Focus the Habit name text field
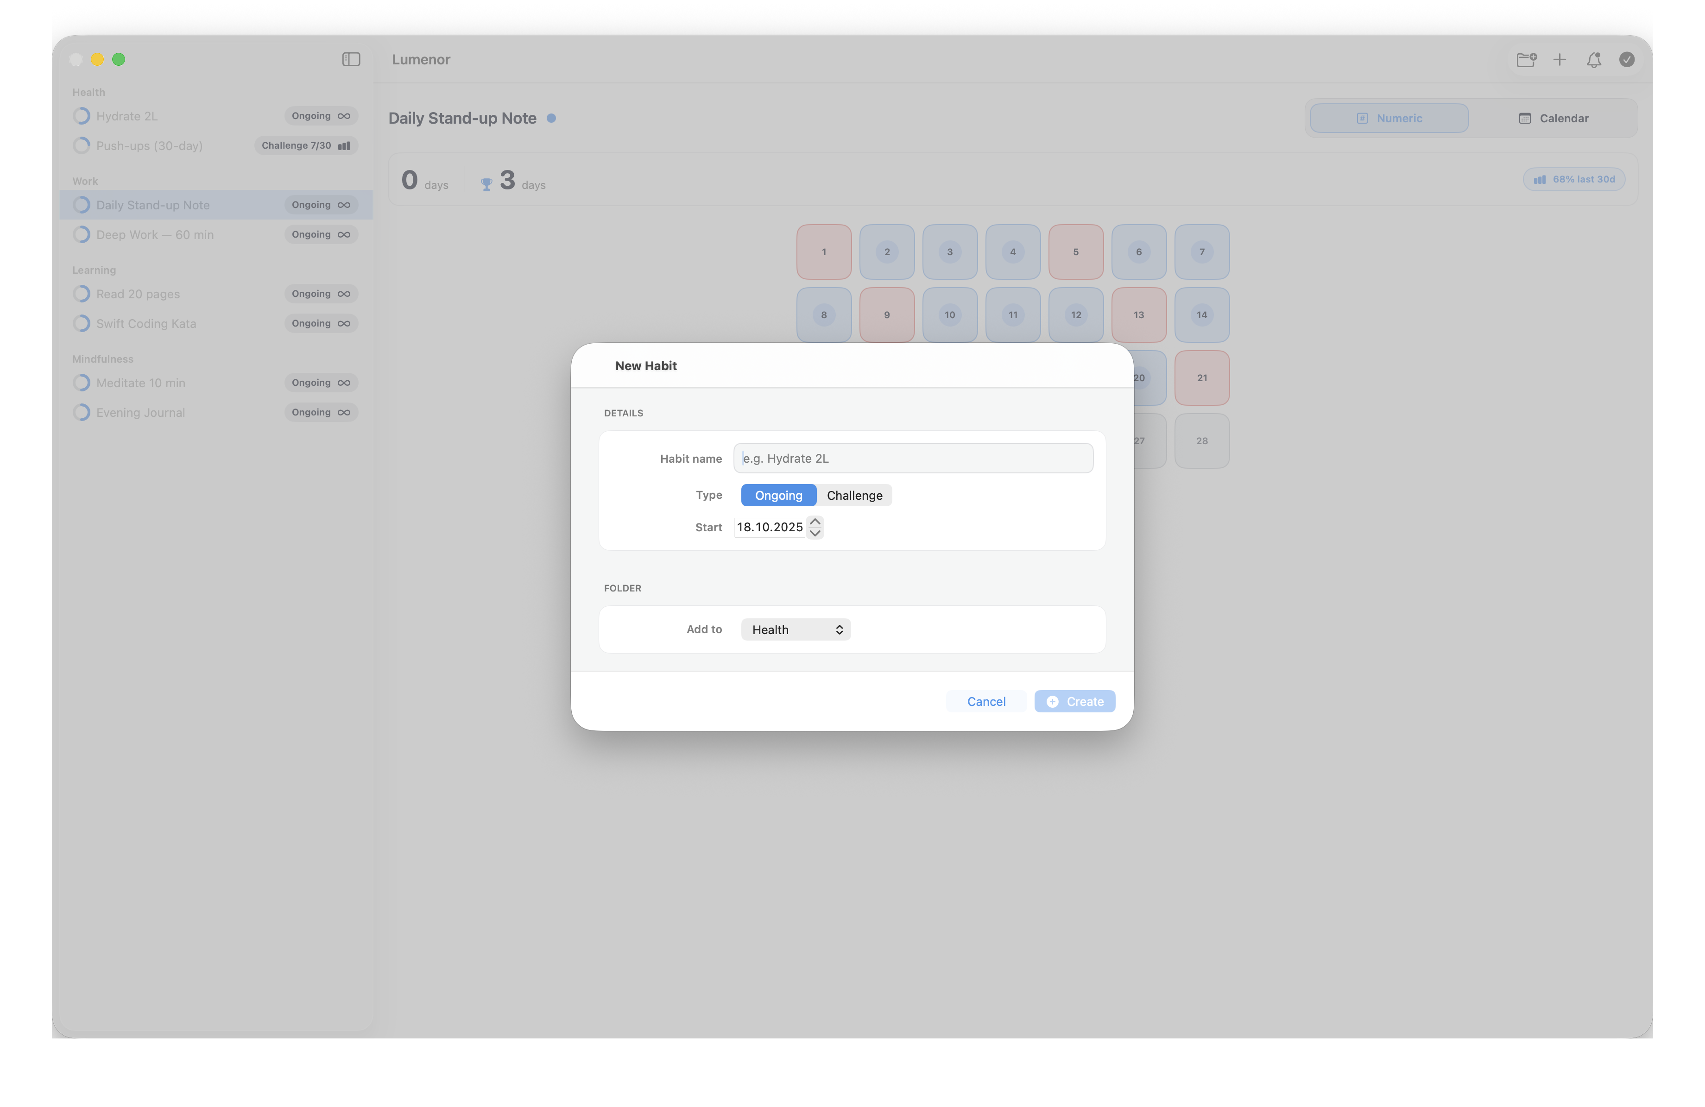The image size is (1705, 1107). 913,458
